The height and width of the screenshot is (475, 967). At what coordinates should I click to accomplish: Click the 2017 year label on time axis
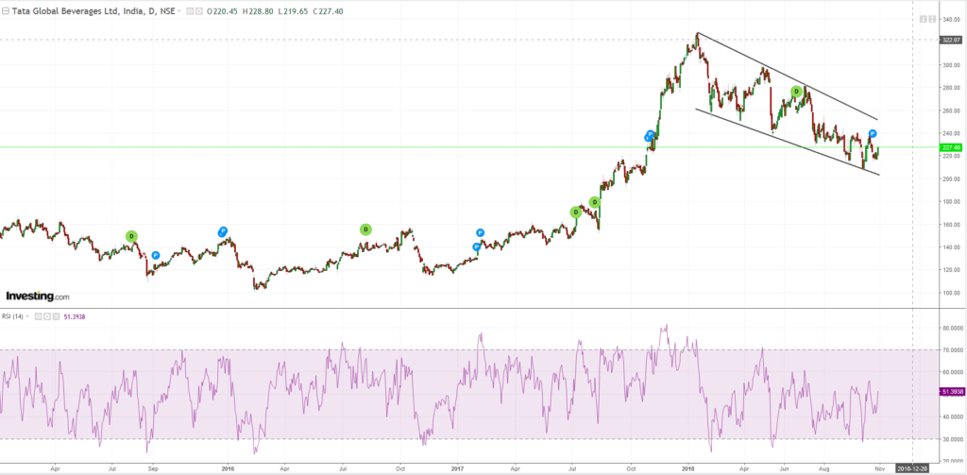[457, 467]
